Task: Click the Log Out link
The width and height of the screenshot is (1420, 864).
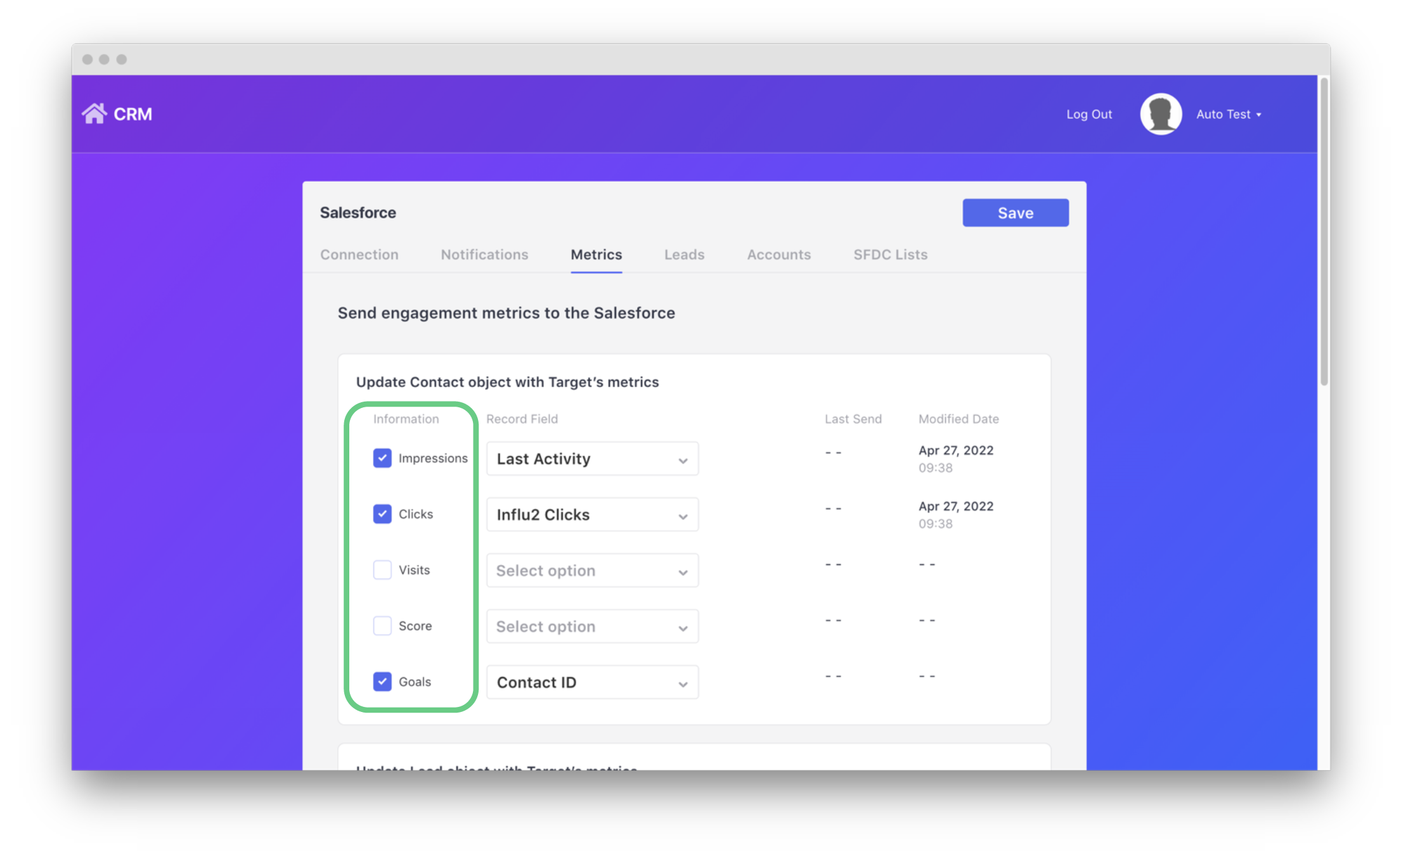Action: tap(1088, 115)
